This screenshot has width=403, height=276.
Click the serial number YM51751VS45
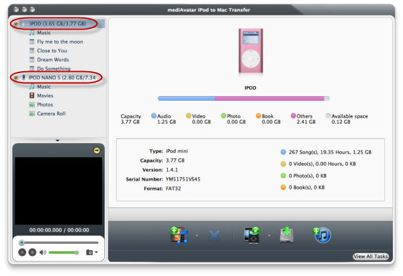tap(183, 179)
